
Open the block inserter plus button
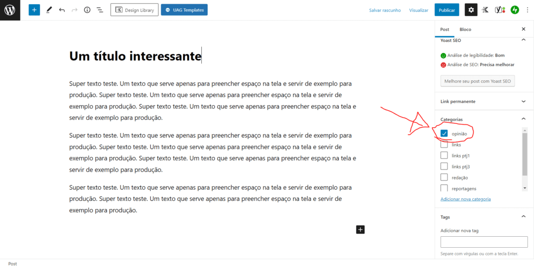pos(34,10)
